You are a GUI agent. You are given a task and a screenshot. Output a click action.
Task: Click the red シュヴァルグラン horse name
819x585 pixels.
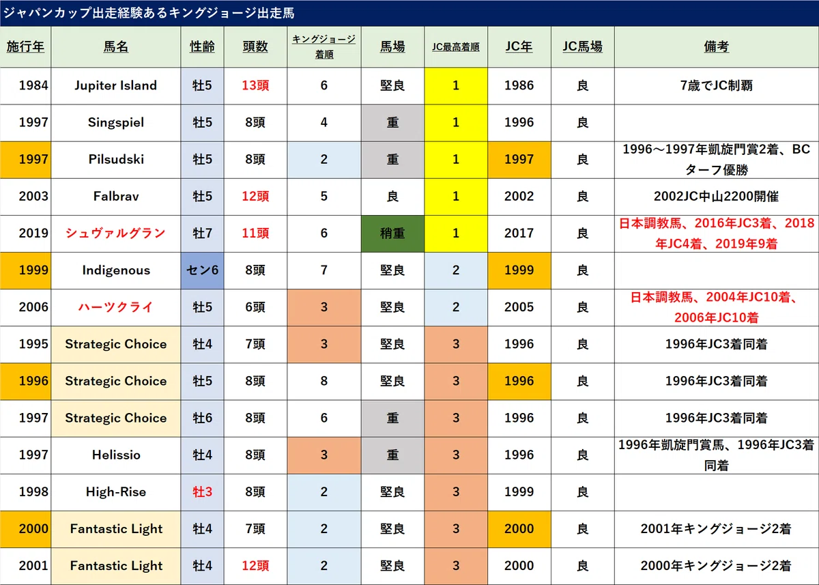[x=116, y=233]
